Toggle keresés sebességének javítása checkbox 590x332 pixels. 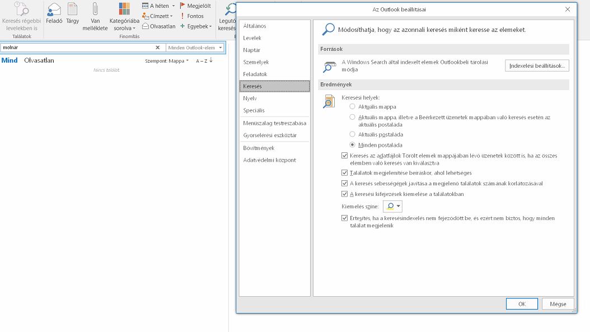344,183
